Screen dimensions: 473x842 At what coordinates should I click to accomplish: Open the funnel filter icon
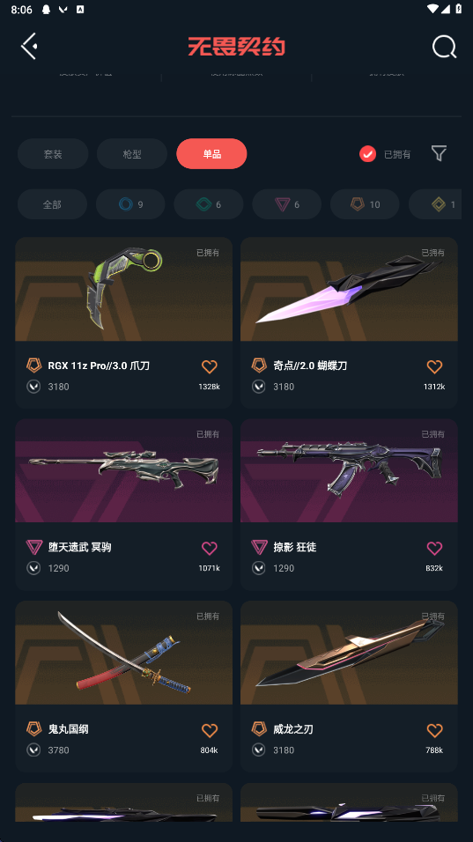tap(439, 153)
